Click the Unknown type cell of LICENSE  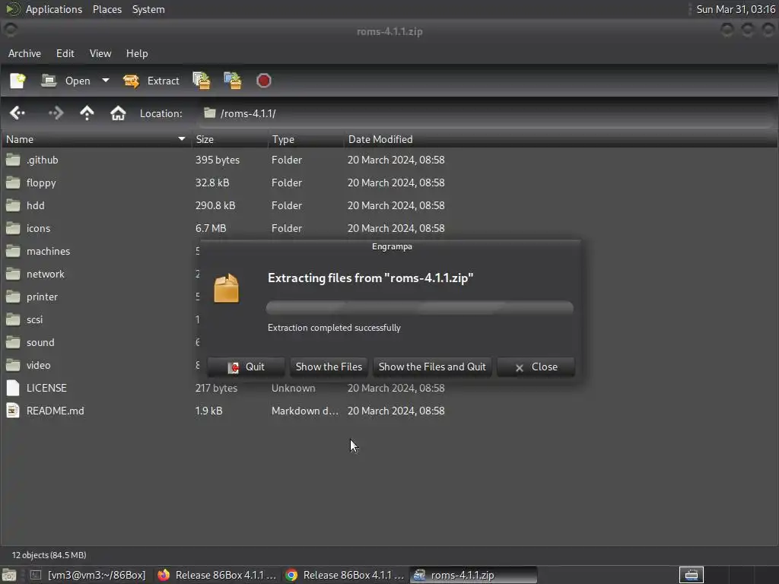[293, 388]
